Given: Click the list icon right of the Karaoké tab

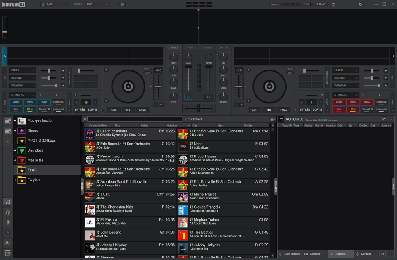Looking at the screenshot, I should point(383,254).
